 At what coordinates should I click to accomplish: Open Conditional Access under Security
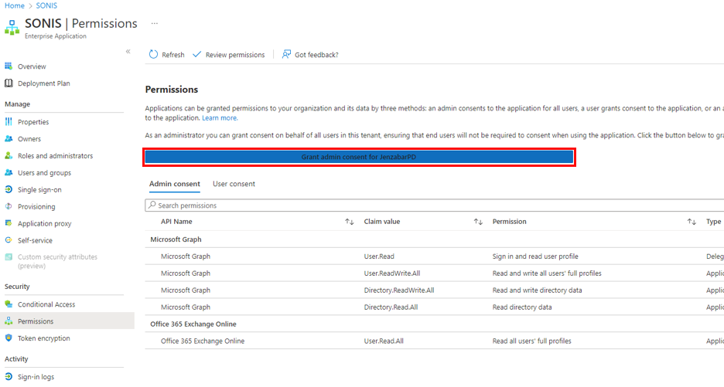point(46,304)
